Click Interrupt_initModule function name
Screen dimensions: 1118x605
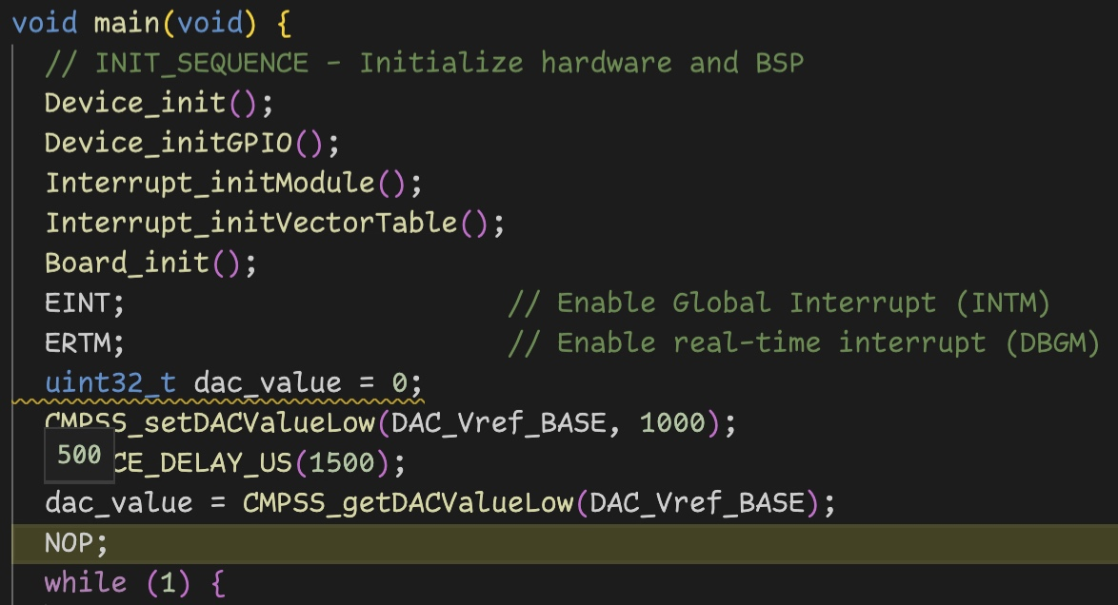pyautogui.click(x=210, y=184)
